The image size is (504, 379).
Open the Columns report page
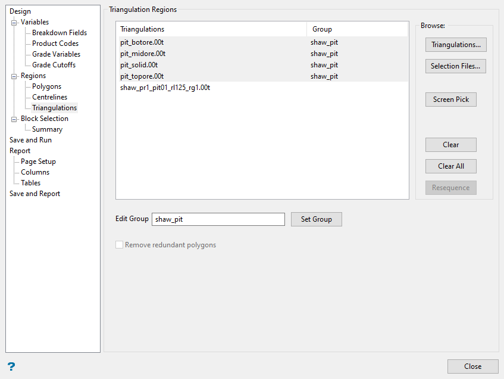pos(35,172)
